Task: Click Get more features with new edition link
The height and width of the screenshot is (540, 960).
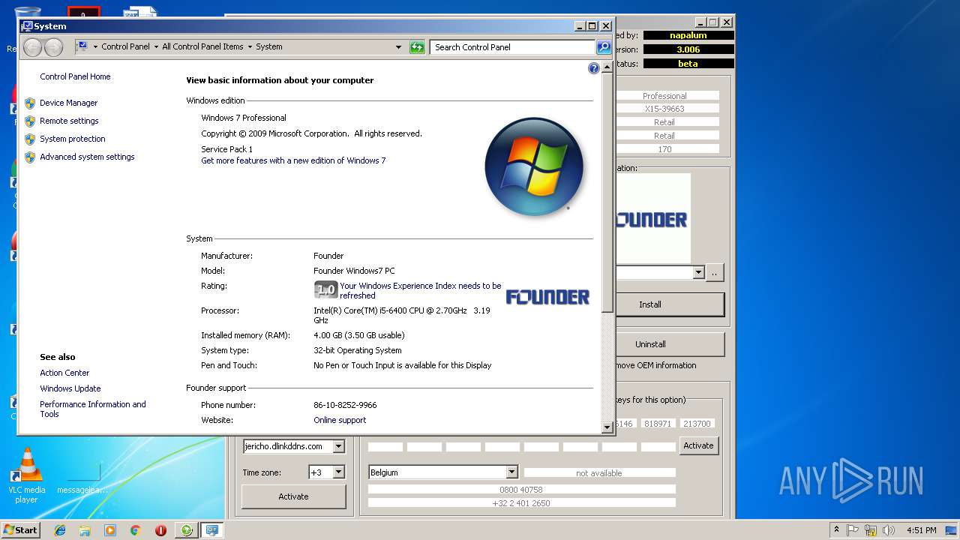Action: tap(293, 160)
